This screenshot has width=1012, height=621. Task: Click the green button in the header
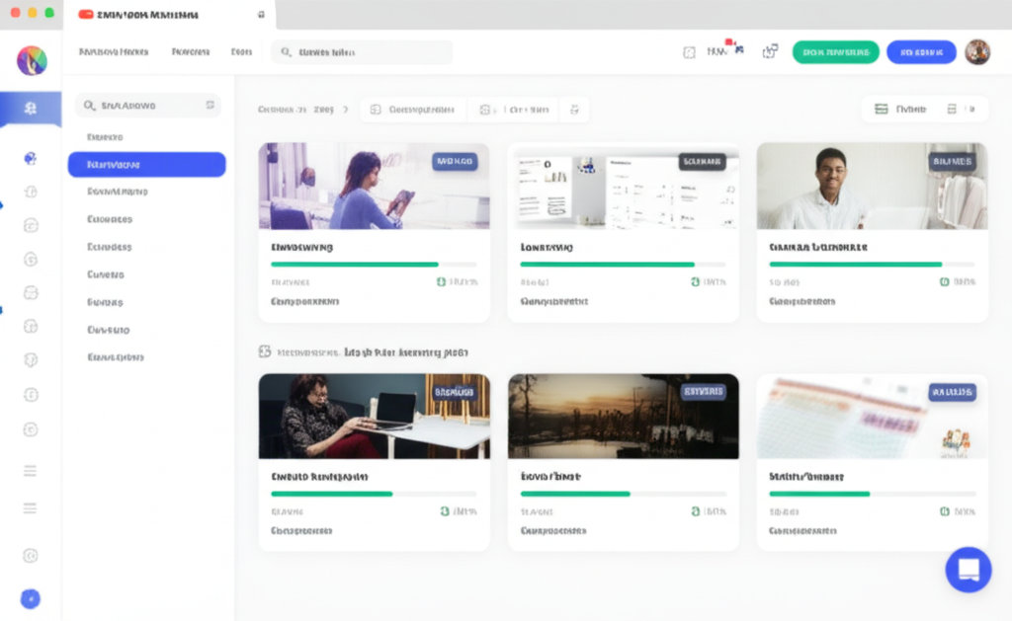[x=835, y=52]
